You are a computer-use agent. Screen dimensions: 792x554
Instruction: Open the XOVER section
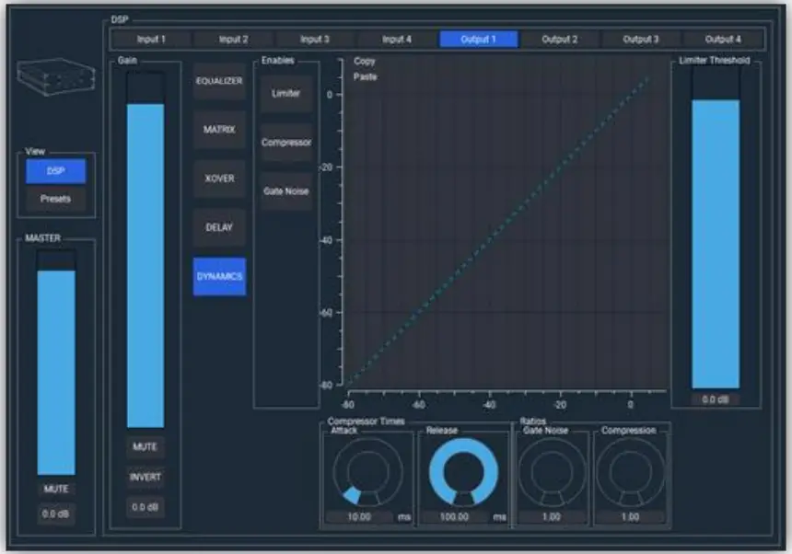218,179
